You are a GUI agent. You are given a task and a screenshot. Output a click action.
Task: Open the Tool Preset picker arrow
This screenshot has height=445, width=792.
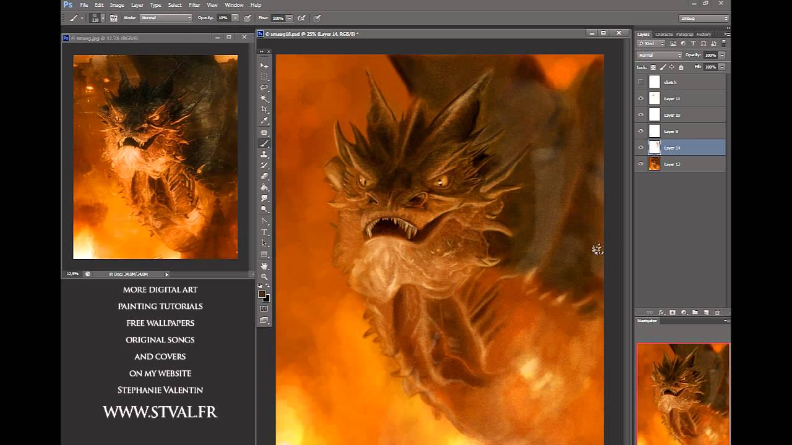(81, 19)
